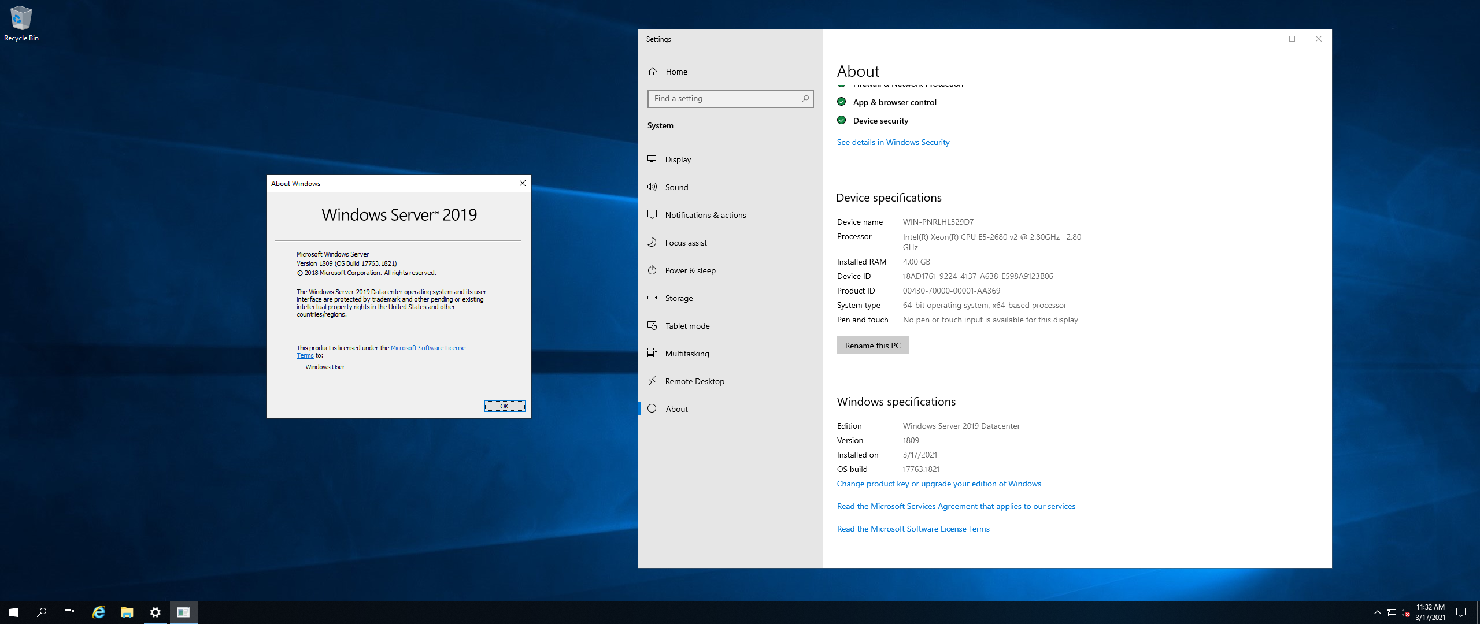Screen dimensions: 1480x624
Task: Click the winver app taskbar icon
Action: [x=183, y=612]
